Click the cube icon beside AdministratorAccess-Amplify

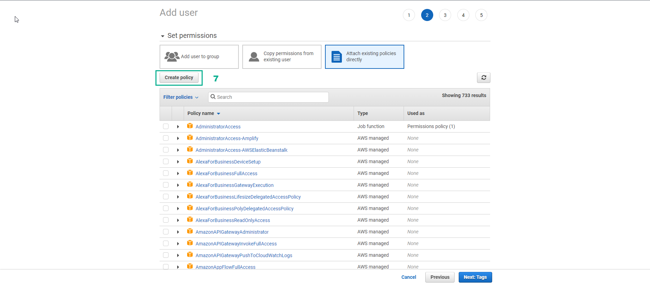190,138
